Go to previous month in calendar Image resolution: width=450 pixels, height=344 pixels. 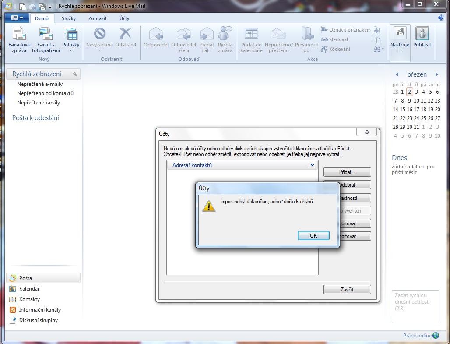pos(397,74)
